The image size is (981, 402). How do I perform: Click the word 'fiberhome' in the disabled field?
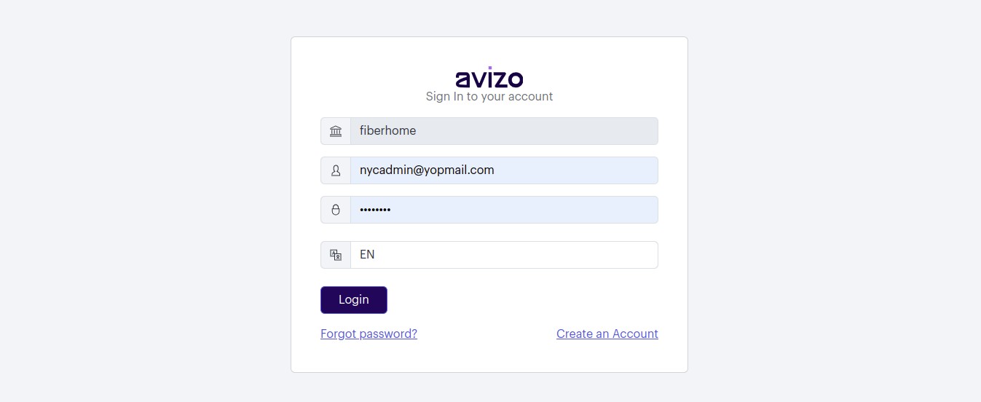(388, 131)
